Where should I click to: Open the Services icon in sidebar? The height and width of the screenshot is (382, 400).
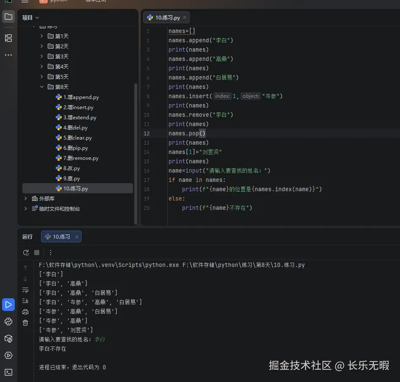coord(8,355)
